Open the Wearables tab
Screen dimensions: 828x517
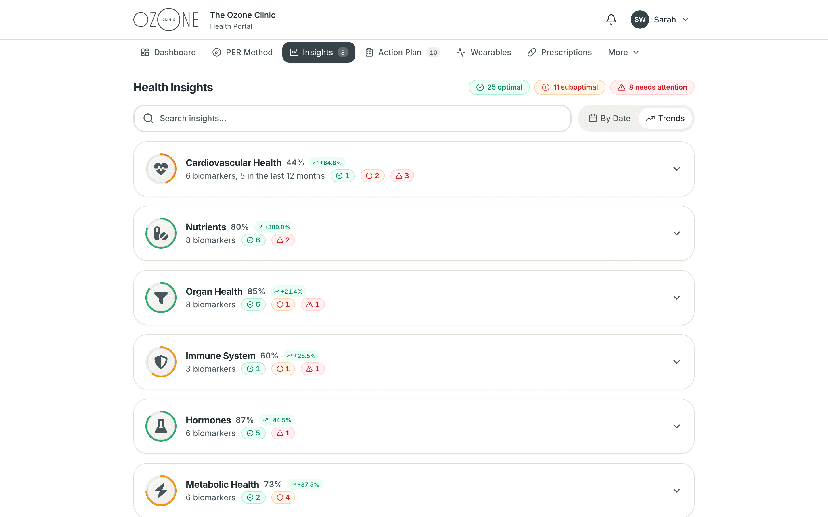tap(484, 52)
